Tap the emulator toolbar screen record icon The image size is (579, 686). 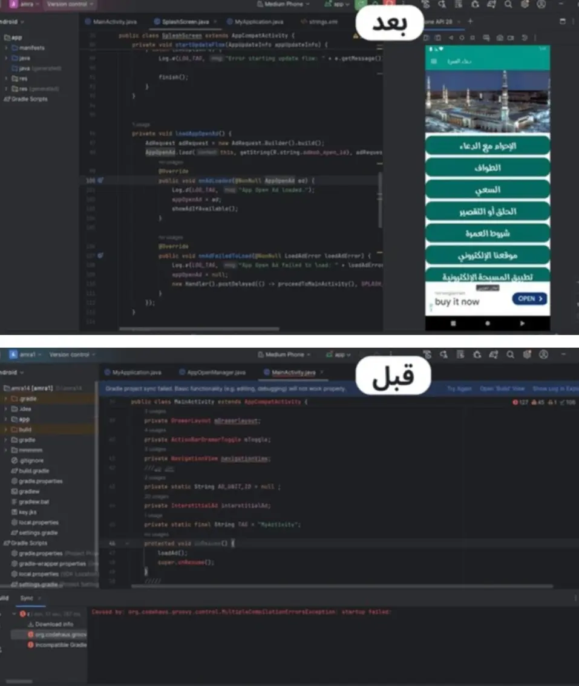(x=511, y=38)
